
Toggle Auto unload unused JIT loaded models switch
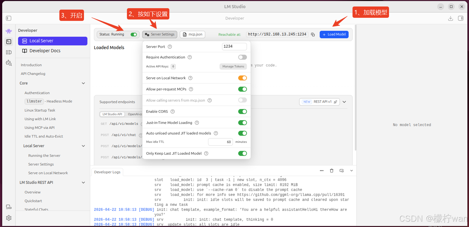[243, 133]
